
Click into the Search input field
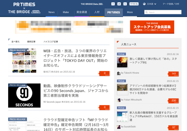tap(163, 12)
